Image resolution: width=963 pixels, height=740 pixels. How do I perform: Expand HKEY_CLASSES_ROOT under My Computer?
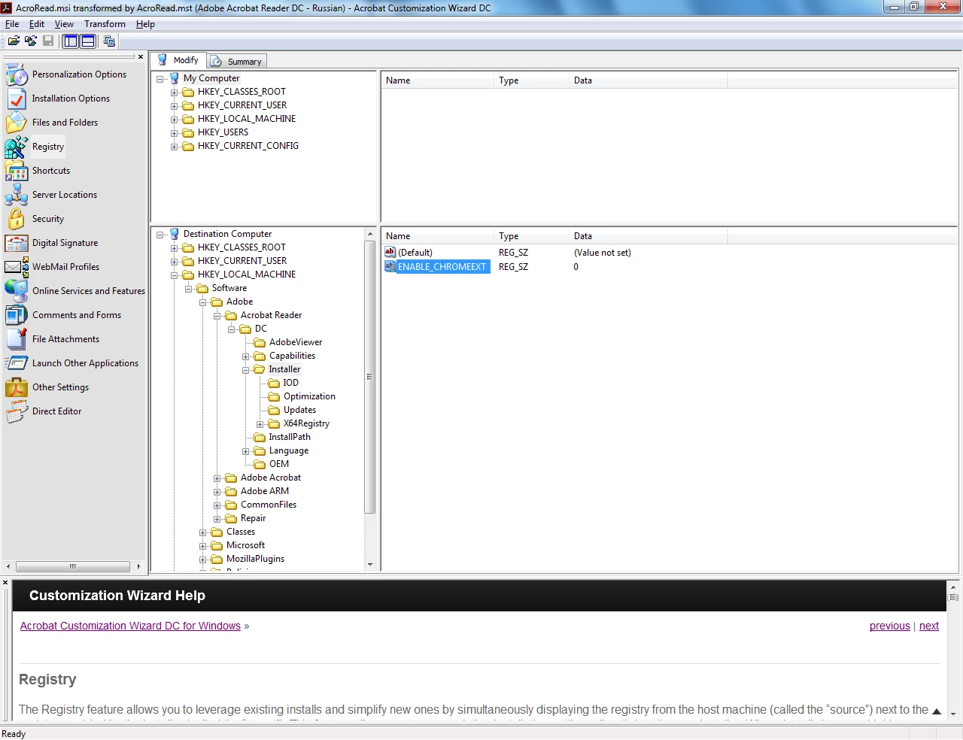[x=175, y=92]
